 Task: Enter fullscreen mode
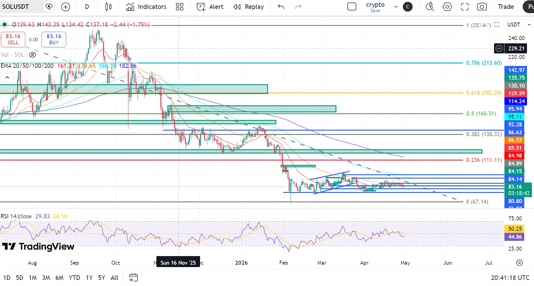pos(465,7)
